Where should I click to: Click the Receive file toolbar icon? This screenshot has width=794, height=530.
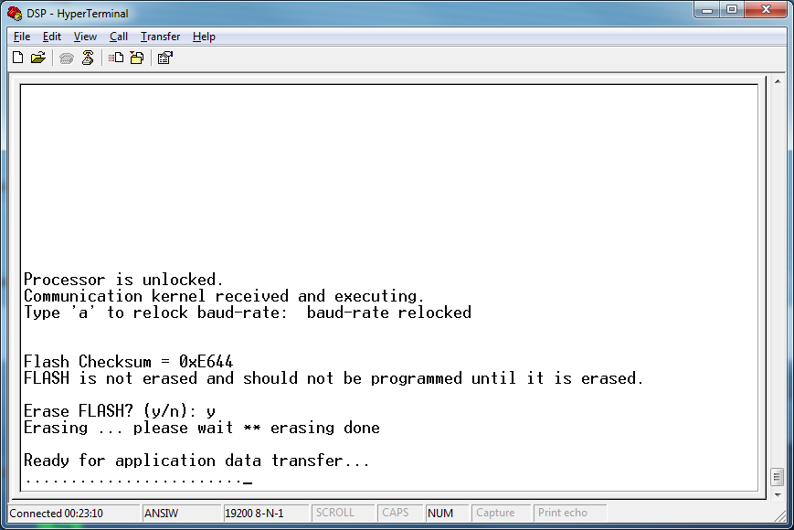136,57
